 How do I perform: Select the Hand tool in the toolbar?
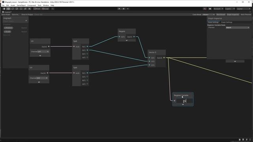(x=4, y=9)
